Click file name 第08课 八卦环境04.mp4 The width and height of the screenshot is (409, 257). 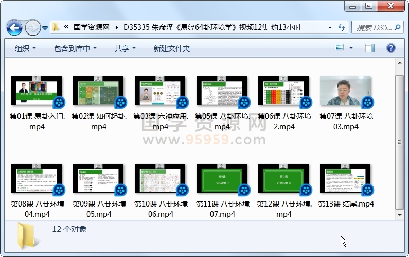(x=38, y=209)
